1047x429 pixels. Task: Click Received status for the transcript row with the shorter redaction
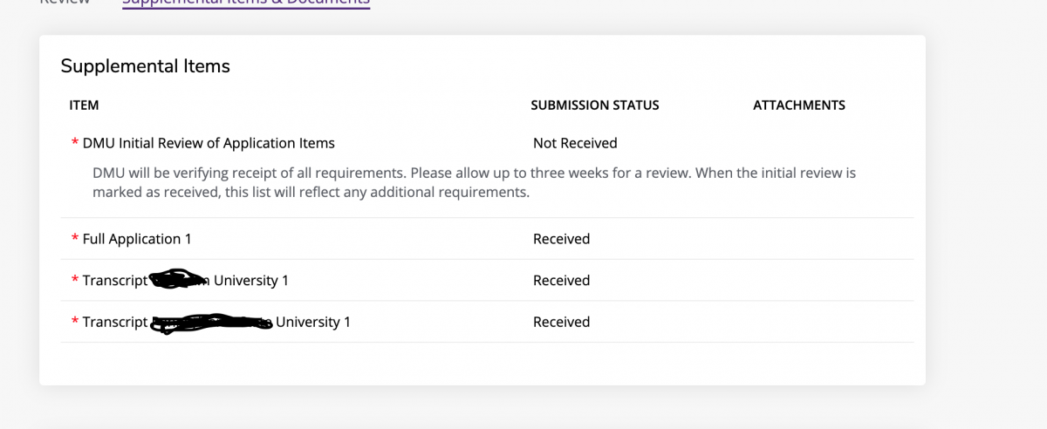click(x=562, y=281)
